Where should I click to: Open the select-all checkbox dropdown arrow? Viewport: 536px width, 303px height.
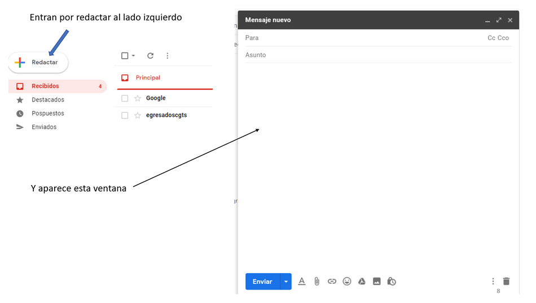pos(134,56)
